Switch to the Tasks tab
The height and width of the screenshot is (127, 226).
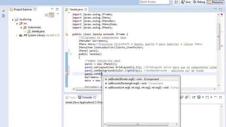pos(71,97)
